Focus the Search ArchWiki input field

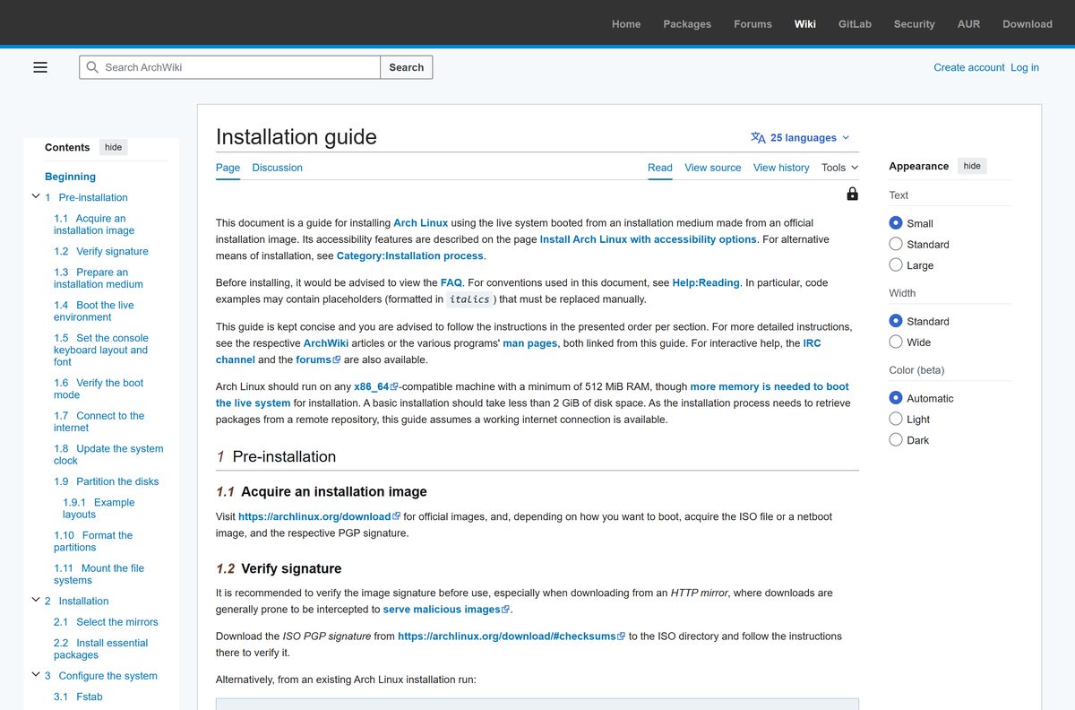click(230, 67)
